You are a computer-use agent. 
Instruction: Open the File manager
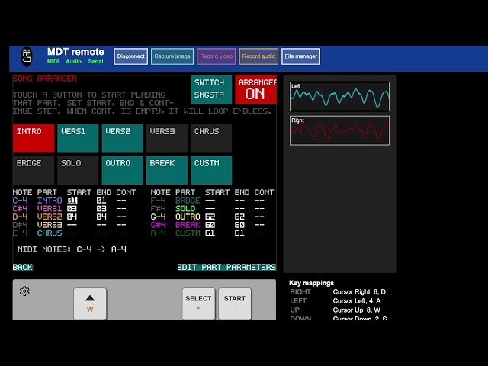click(300, 56)
